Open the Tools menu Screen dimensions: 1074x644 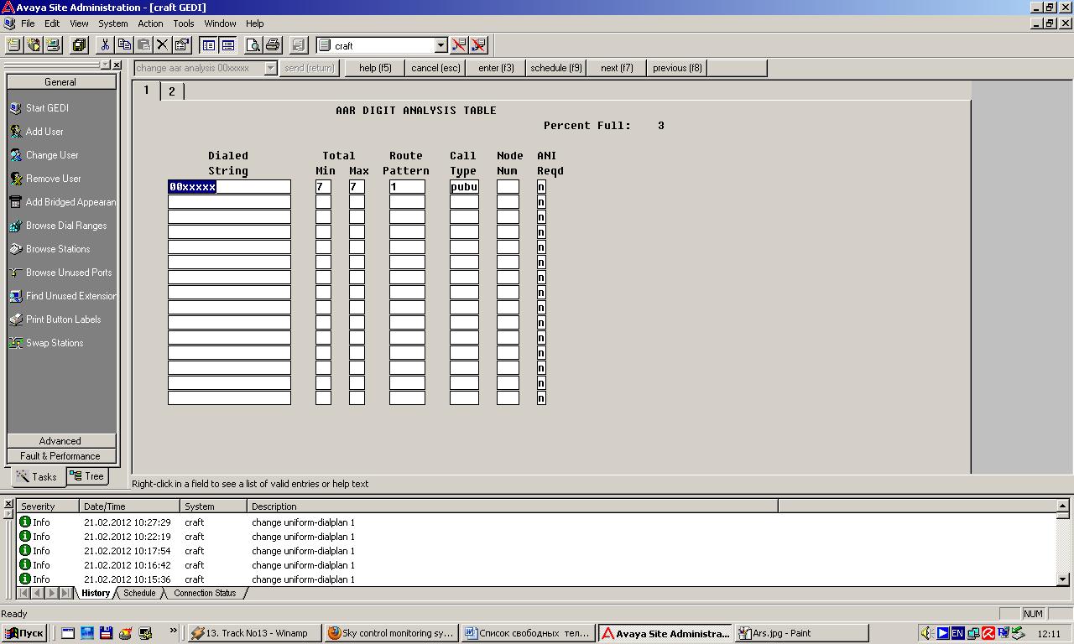click(x=183, y=23)
